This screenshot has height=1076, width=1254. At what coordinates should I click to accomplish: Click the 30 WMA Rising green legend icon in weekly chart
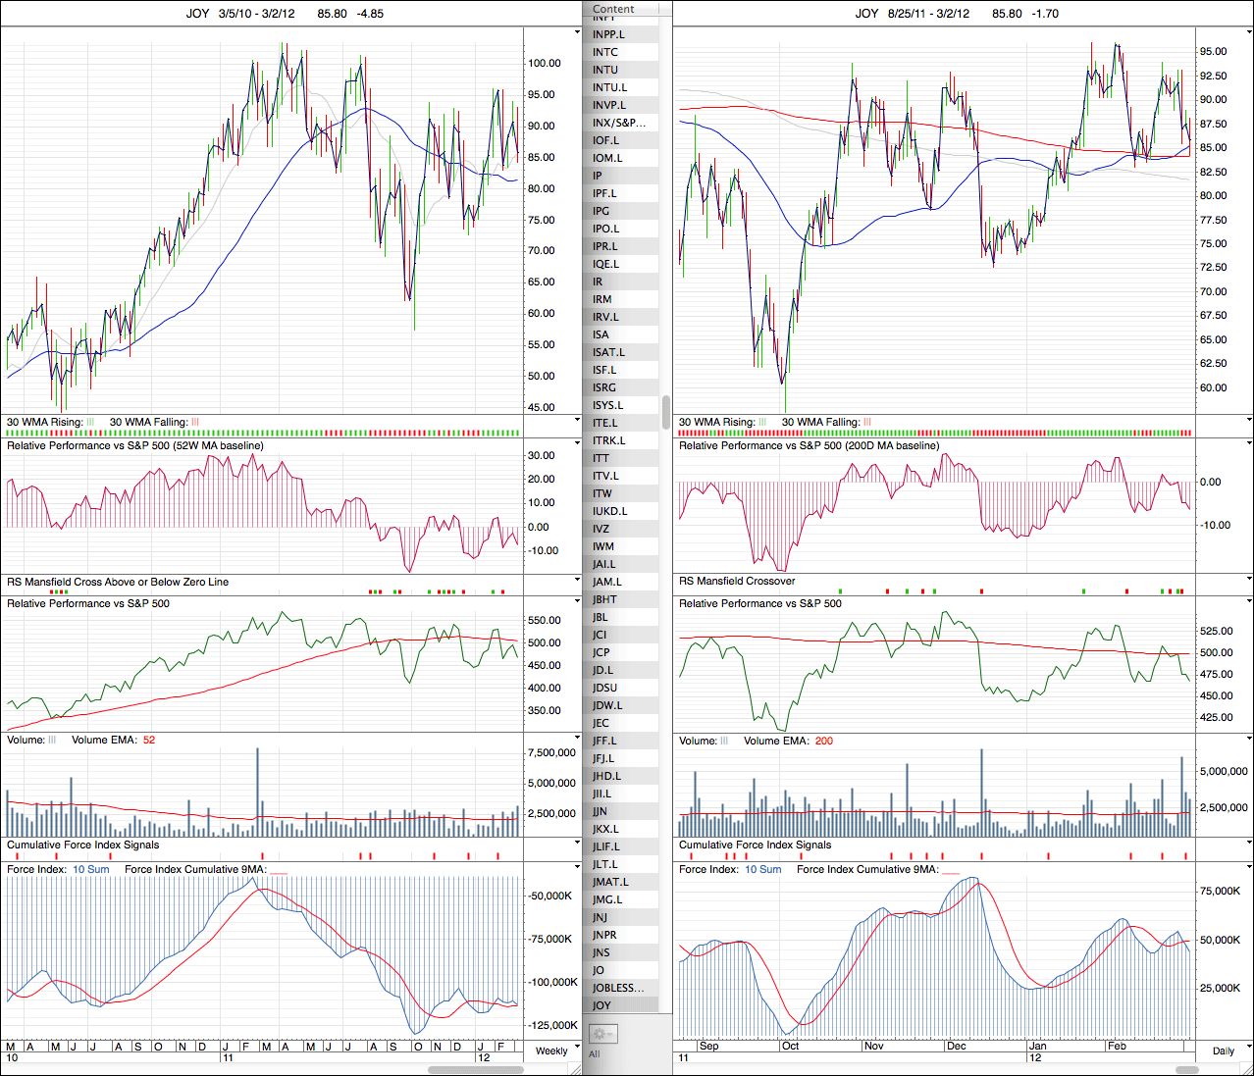(x=90, y=422)
